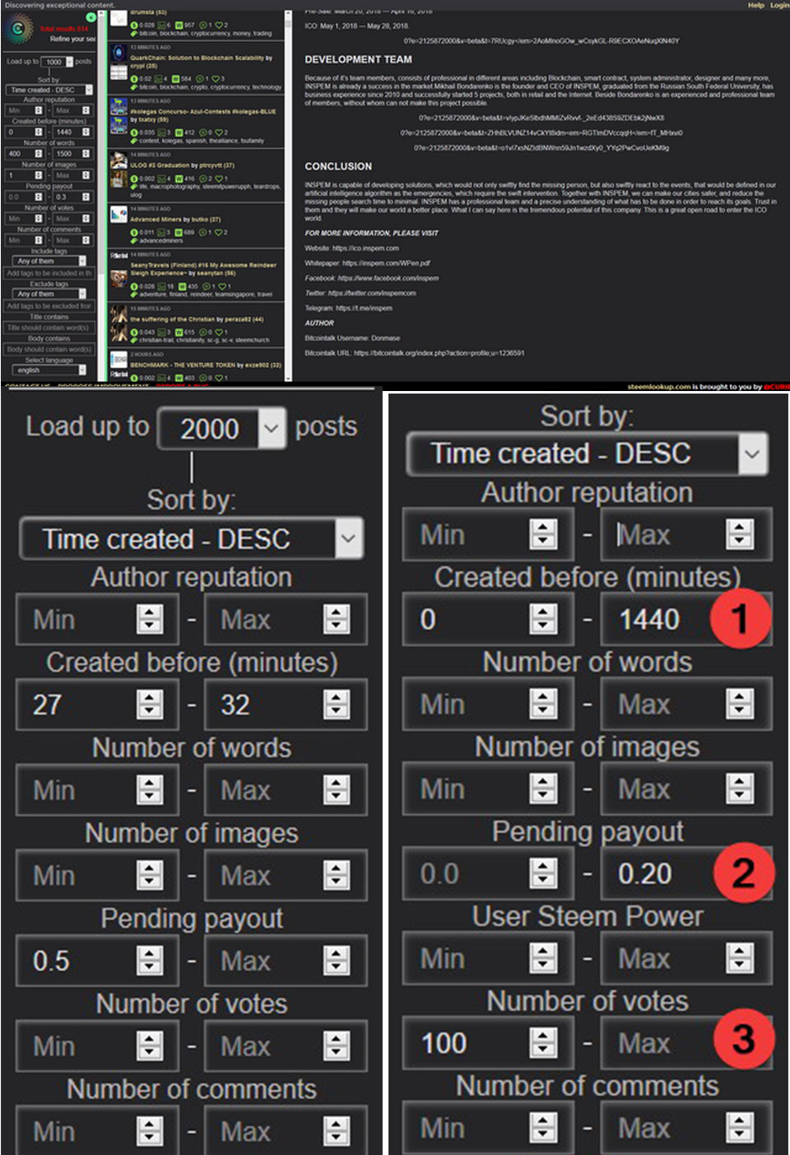Click the green collapse sidebar button
The width and height of the screenshot is (790, 1155).
click(91, 16)
